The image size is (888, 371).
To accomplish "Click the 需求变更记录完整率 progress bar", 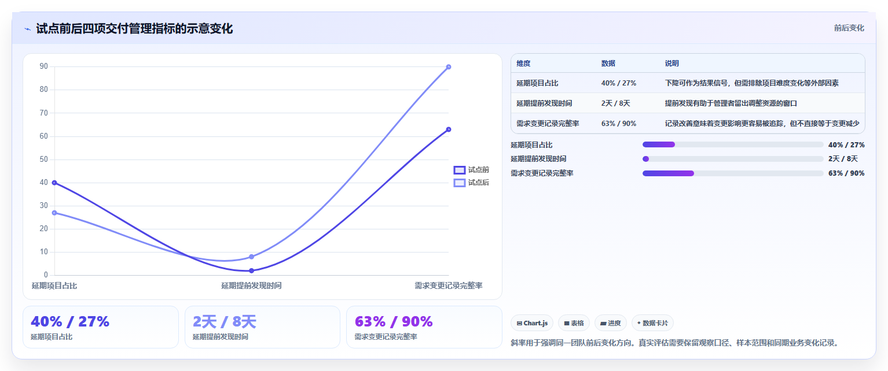I will click(733, 173).
